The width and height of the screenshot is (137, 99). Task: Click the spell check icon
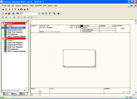pos(50,13)
